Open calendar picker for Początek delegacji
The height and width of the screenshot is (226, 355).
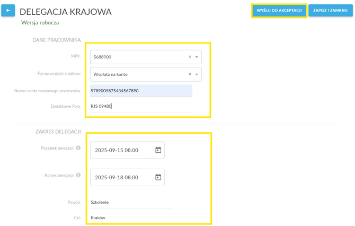[x=158, y=150]
